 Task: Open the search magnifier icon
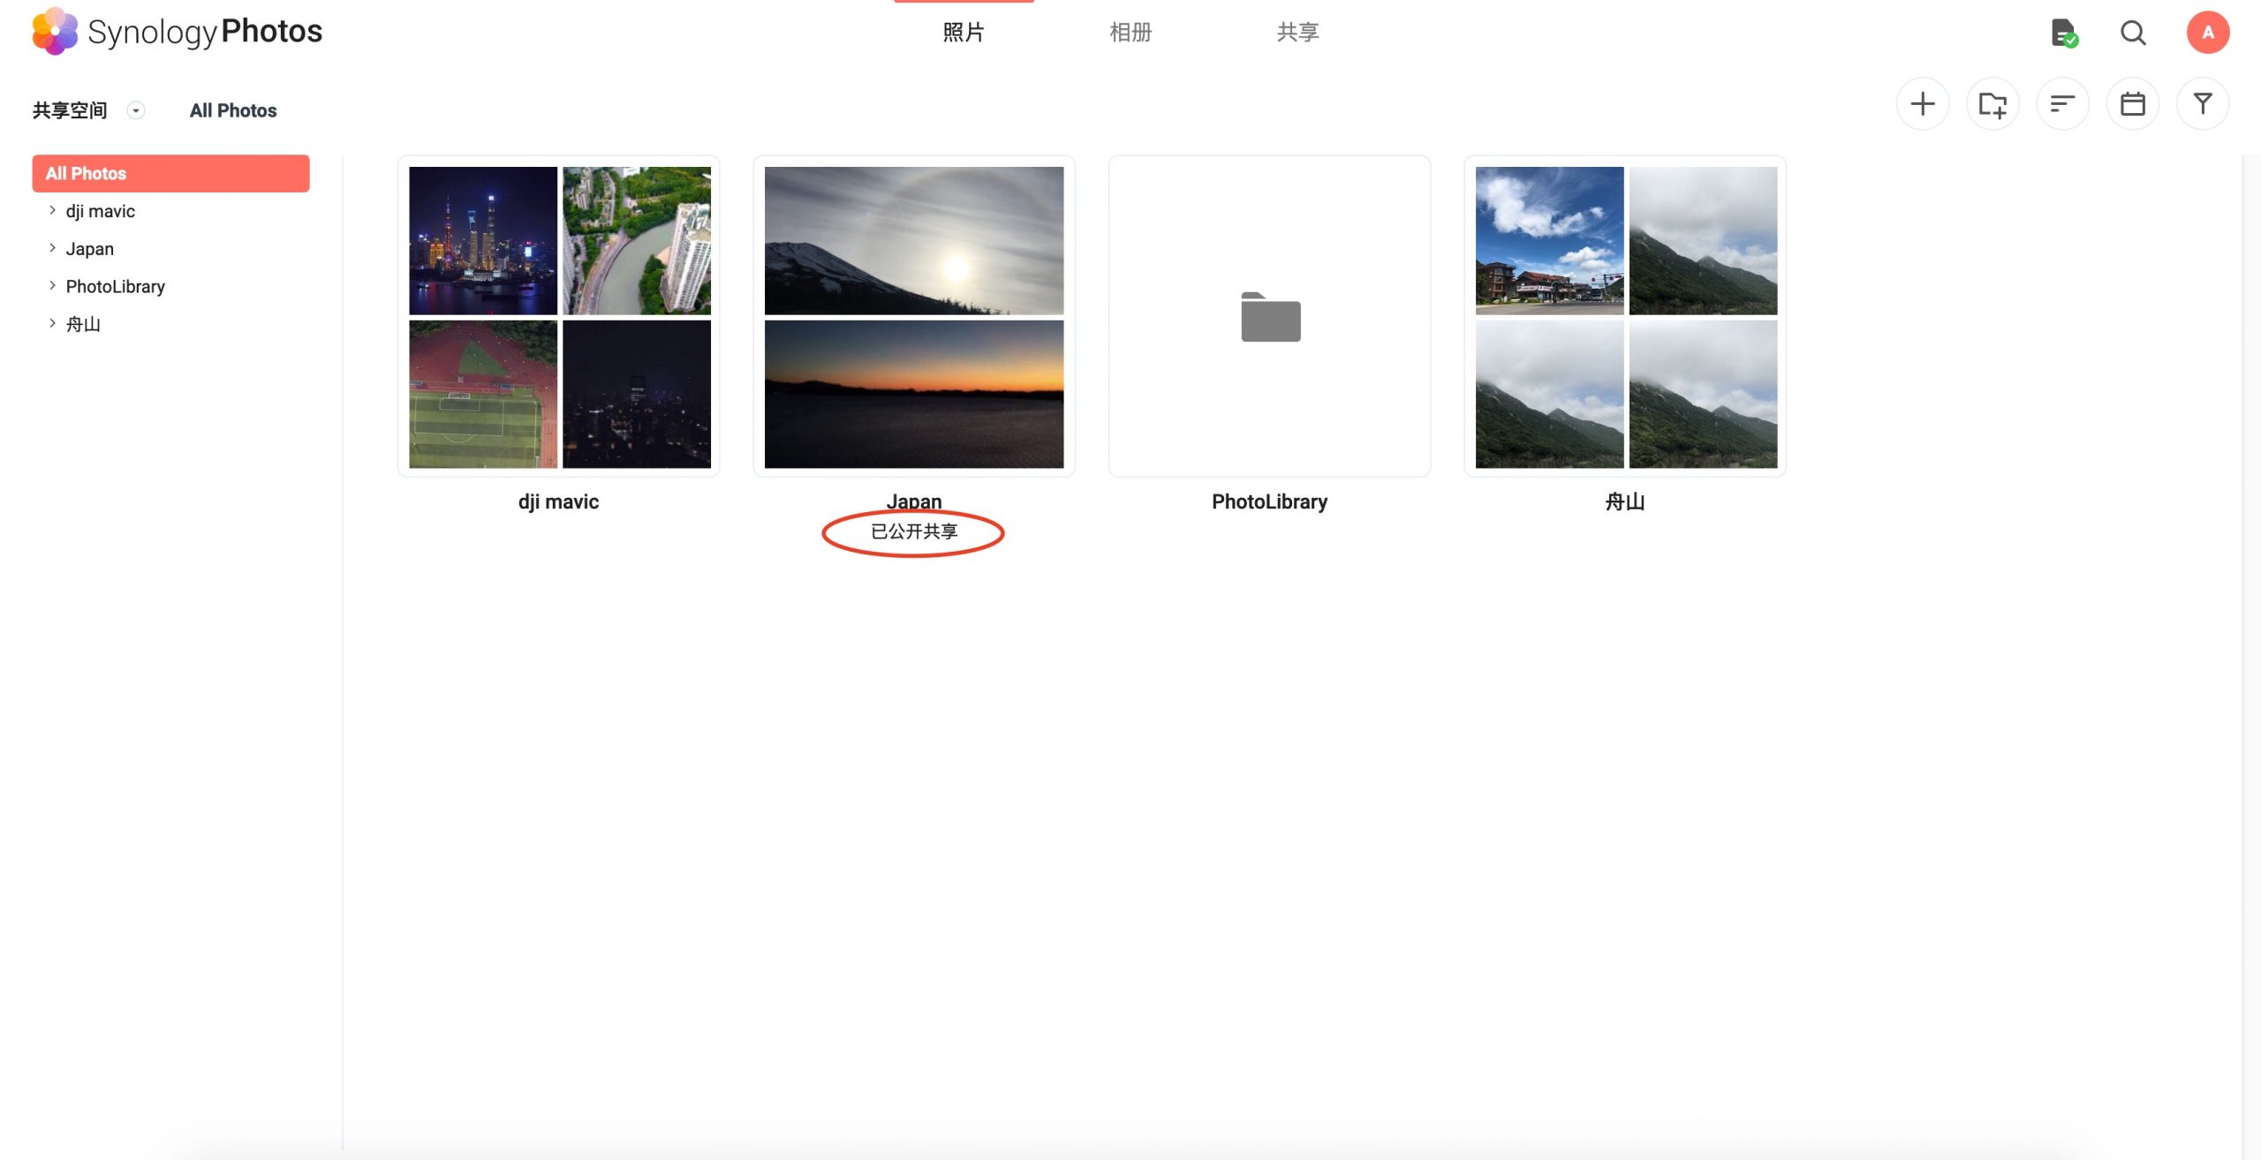click(2133, 33)
